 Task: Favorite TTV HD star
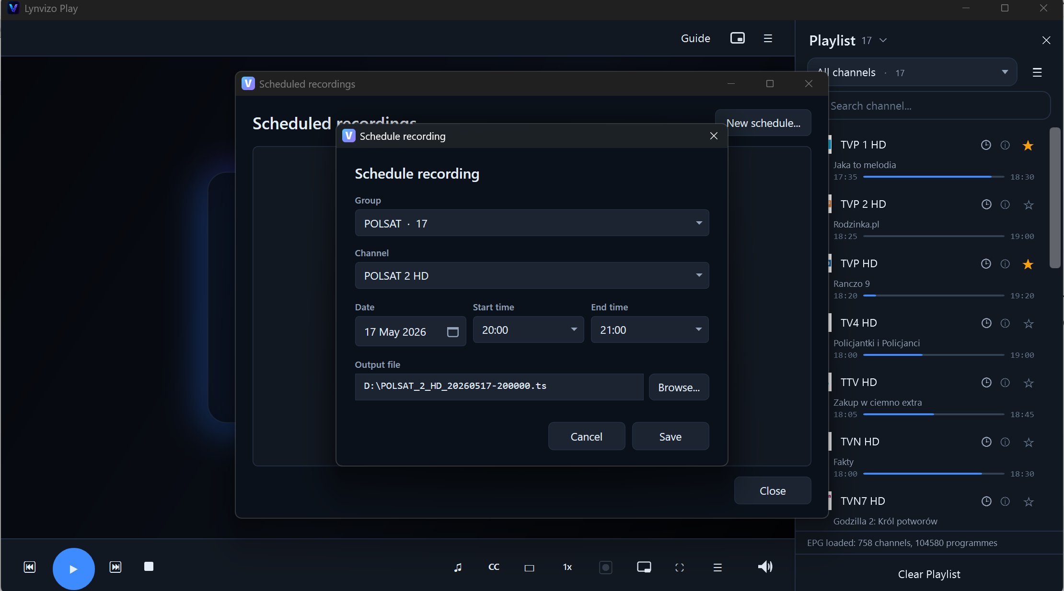pyautogui.click(x=1028, y=383)
